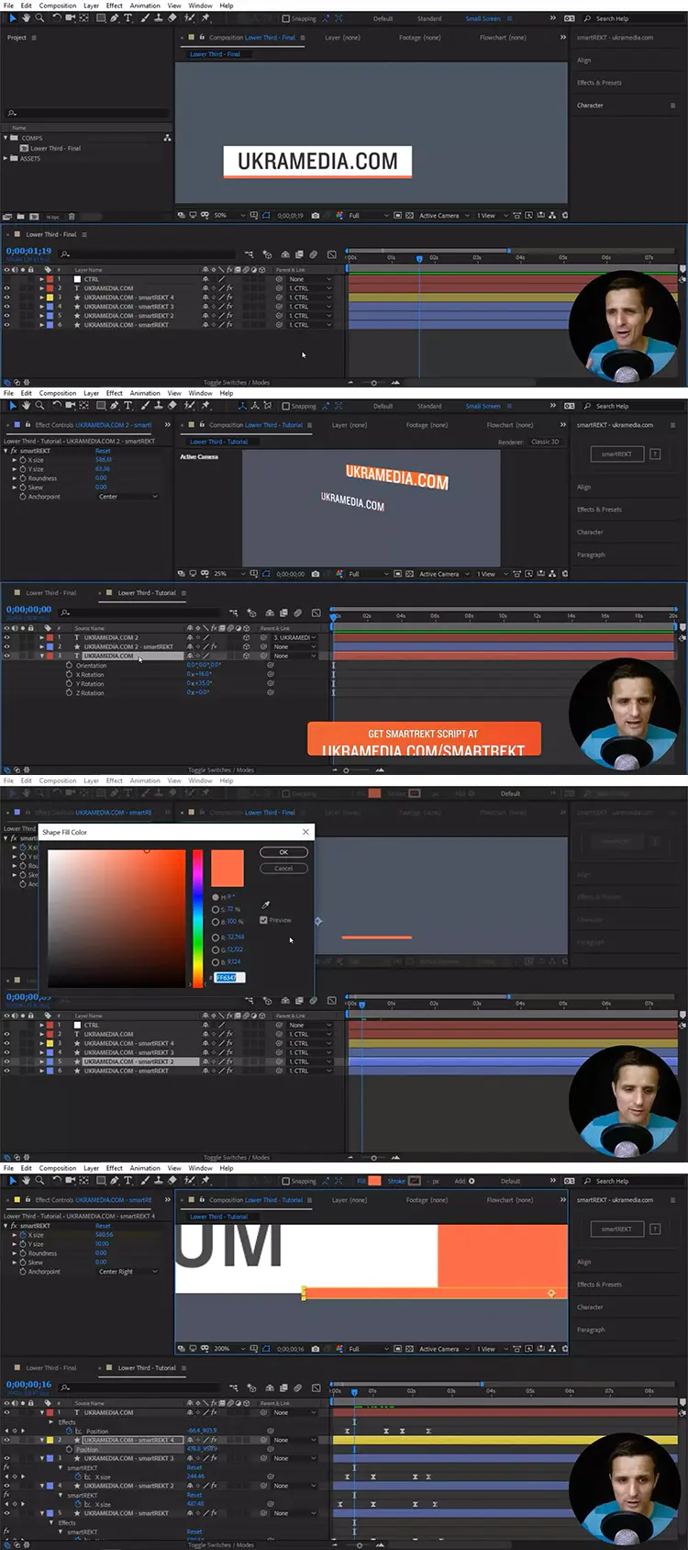Take snapshot beside viewer timecode 0;00;01;19
This screenshot has height=1550, width=688.
coord(316,215)
